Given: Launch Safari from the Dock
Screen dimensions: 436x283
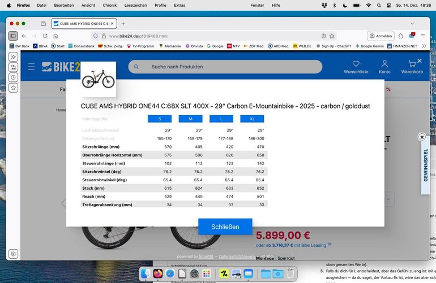Looking at the screenshot, I should pos(170,273).
